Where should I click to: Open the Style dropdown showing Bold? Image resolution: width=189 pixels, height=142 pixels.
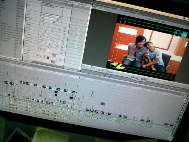(50, 19)
